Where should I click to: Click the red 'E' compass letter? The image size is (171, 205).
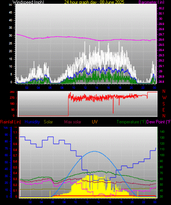(x=164, y=110)
